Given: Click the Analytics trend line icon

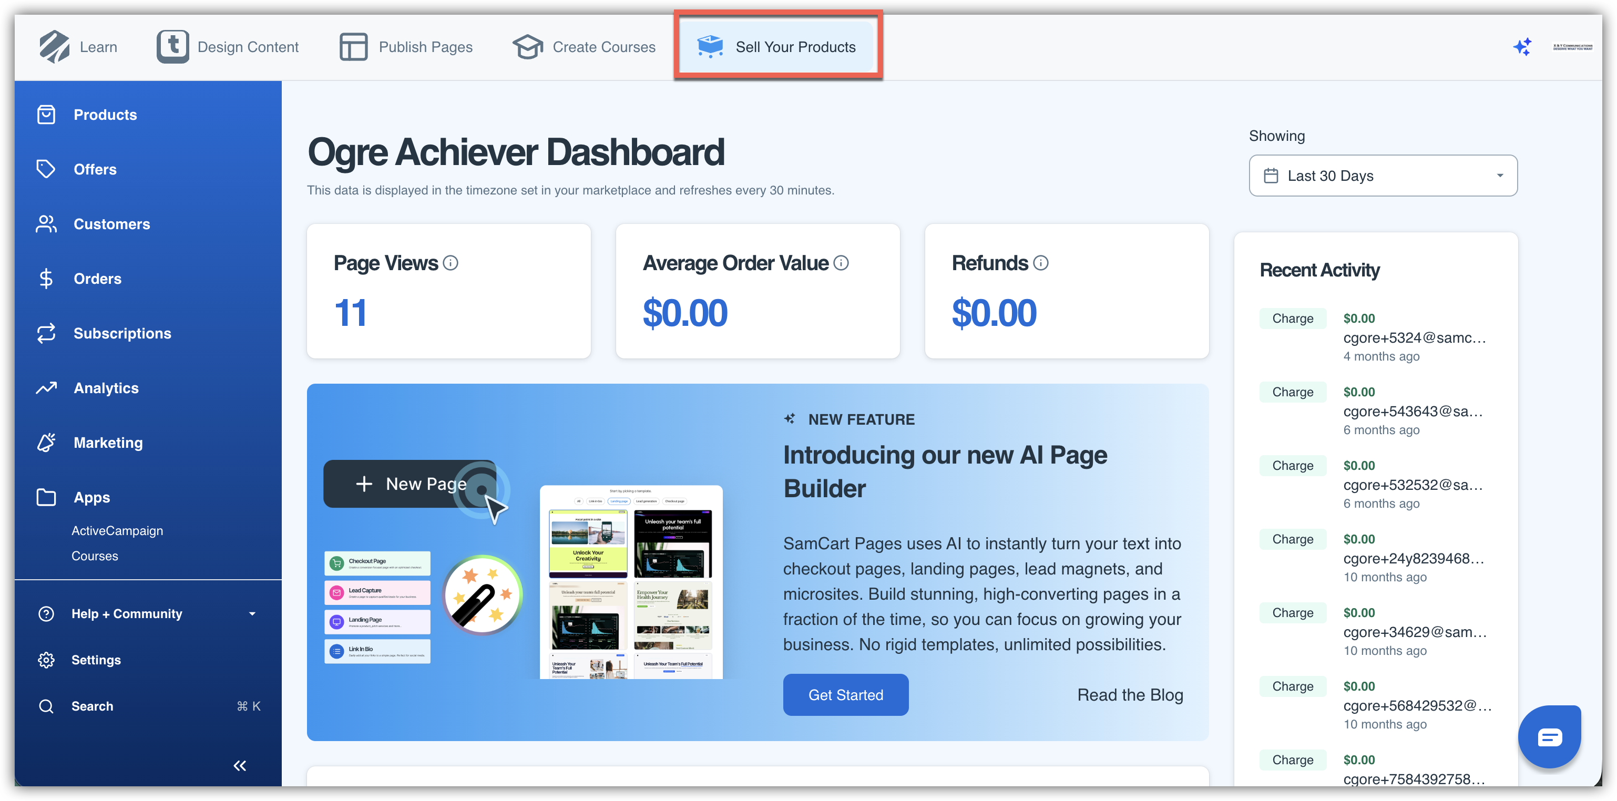Looking at the screenshot, I should tap(46, 388).
